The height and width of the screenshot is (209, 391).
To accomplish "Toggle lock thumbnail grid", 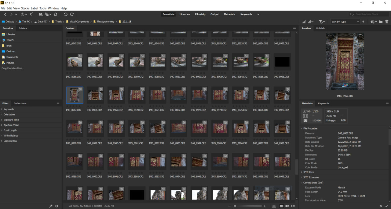I will (274, 206).
